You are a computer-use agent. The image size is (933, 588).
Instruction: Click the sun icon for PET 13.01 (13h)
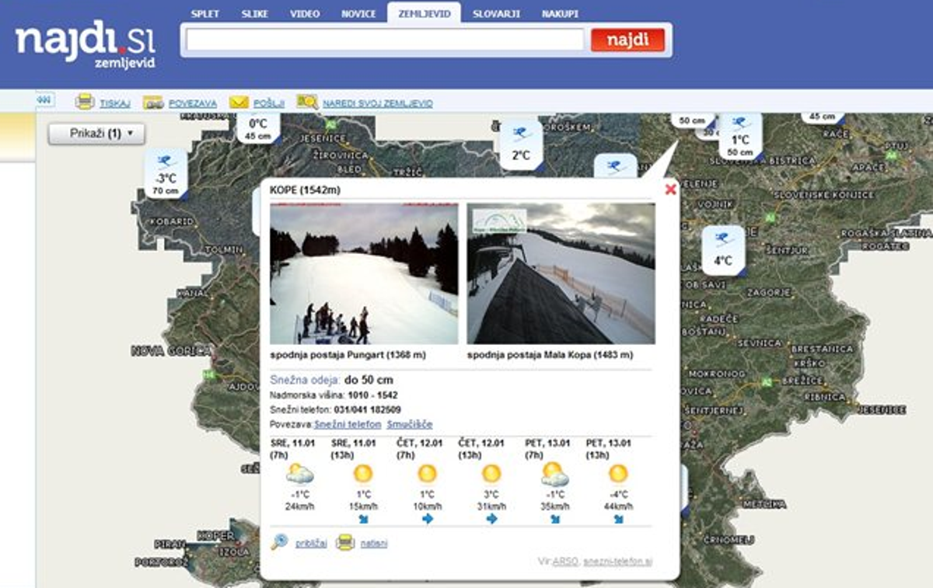click(x=618, y=474)
